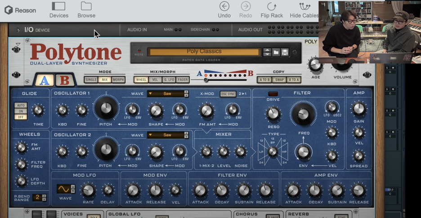The width and height of the screenshot is (421, 218).
Task: Click the Poly Classics patch name display
Action: coord(204,52)
